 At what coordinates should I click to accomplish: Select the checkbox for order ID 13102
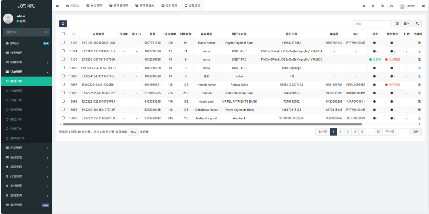(63, 43)
